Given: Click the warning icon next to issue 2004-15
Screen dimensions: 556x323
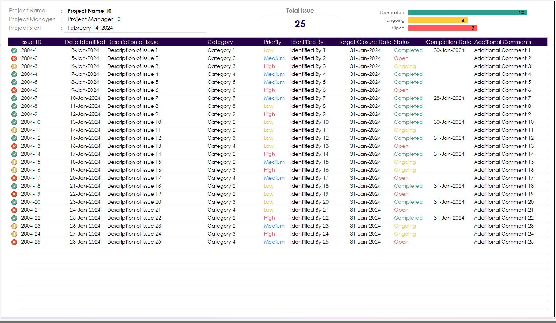Looking at the screenshot, I should pyautogui.click(x=14, y=162).
